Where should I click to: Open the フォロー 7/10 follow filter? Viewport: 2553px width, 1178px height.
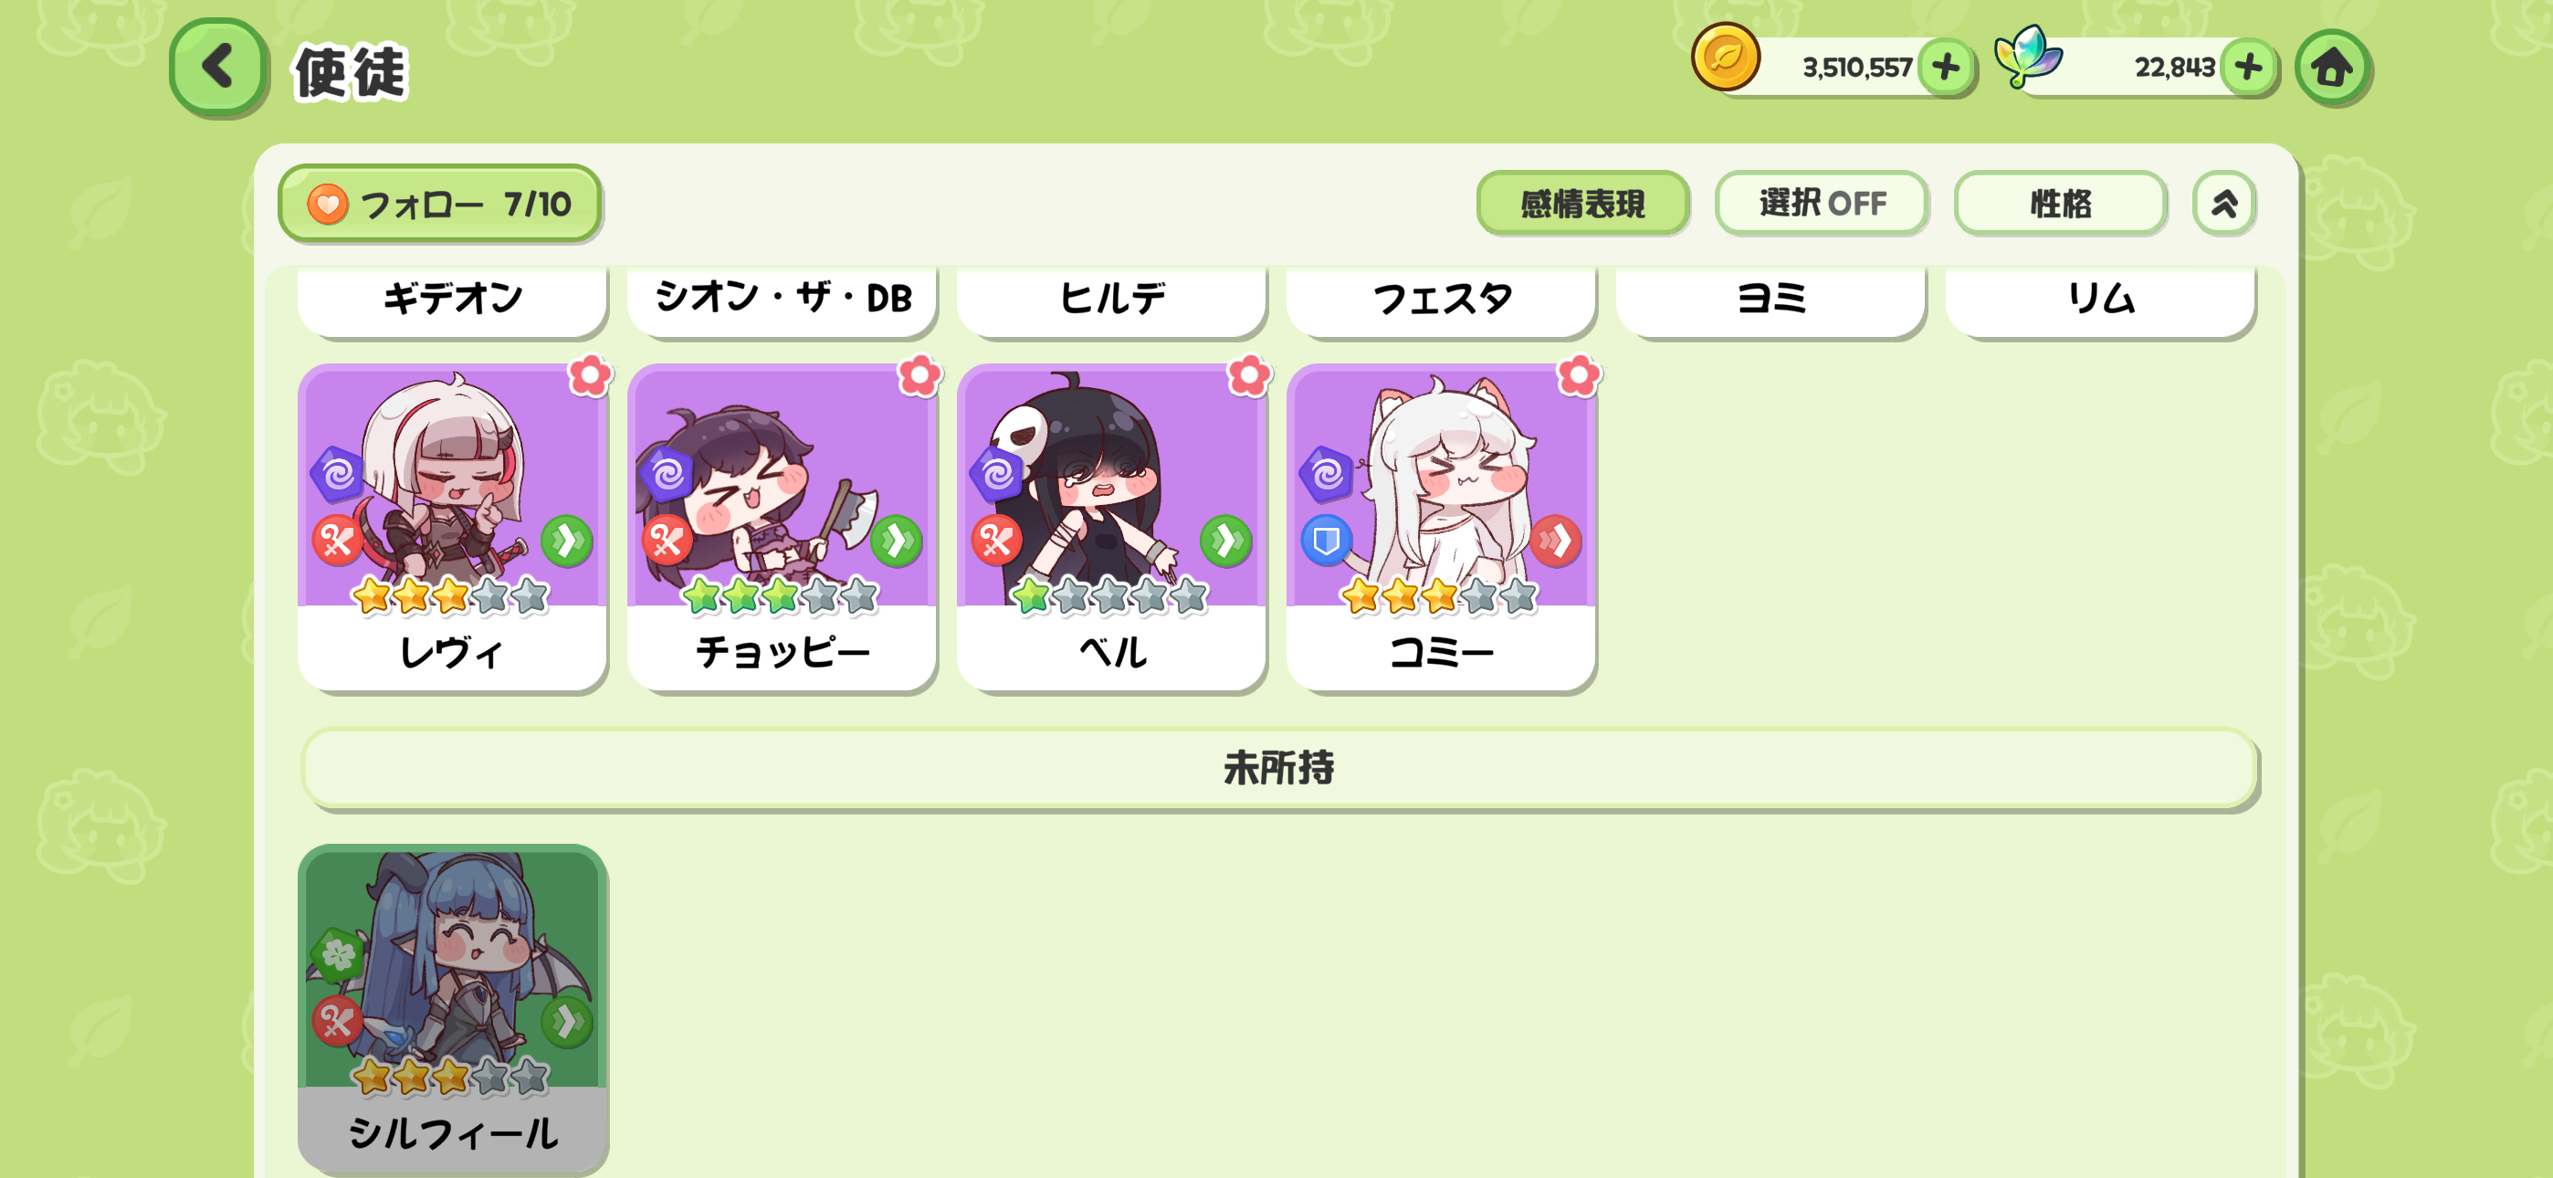440,204
